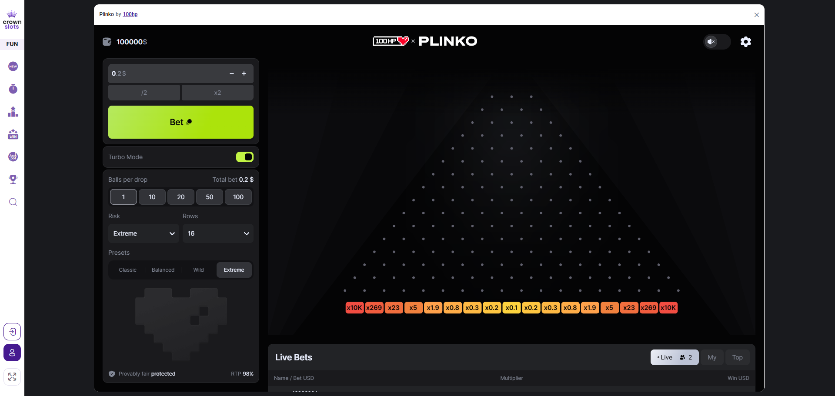Click the rightmost x10K multiplier slot
The height and width of the screenshot is (396, 835).
point(668,308)
